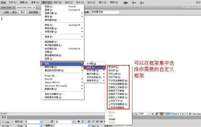Open the site management person icon
The image size is (201, 127).
[142, 3]
